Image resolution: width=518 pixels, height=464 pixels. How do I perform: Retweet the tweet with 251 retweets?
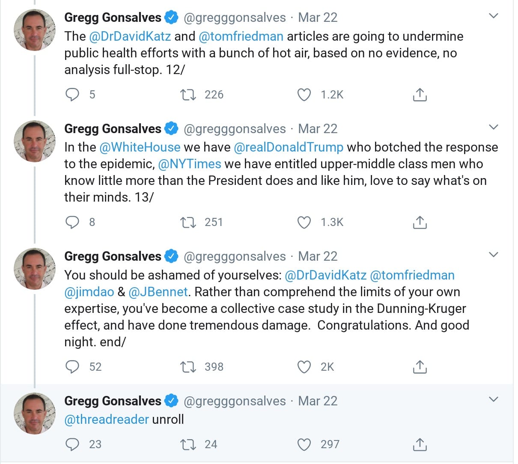click(x=188, y=222)
